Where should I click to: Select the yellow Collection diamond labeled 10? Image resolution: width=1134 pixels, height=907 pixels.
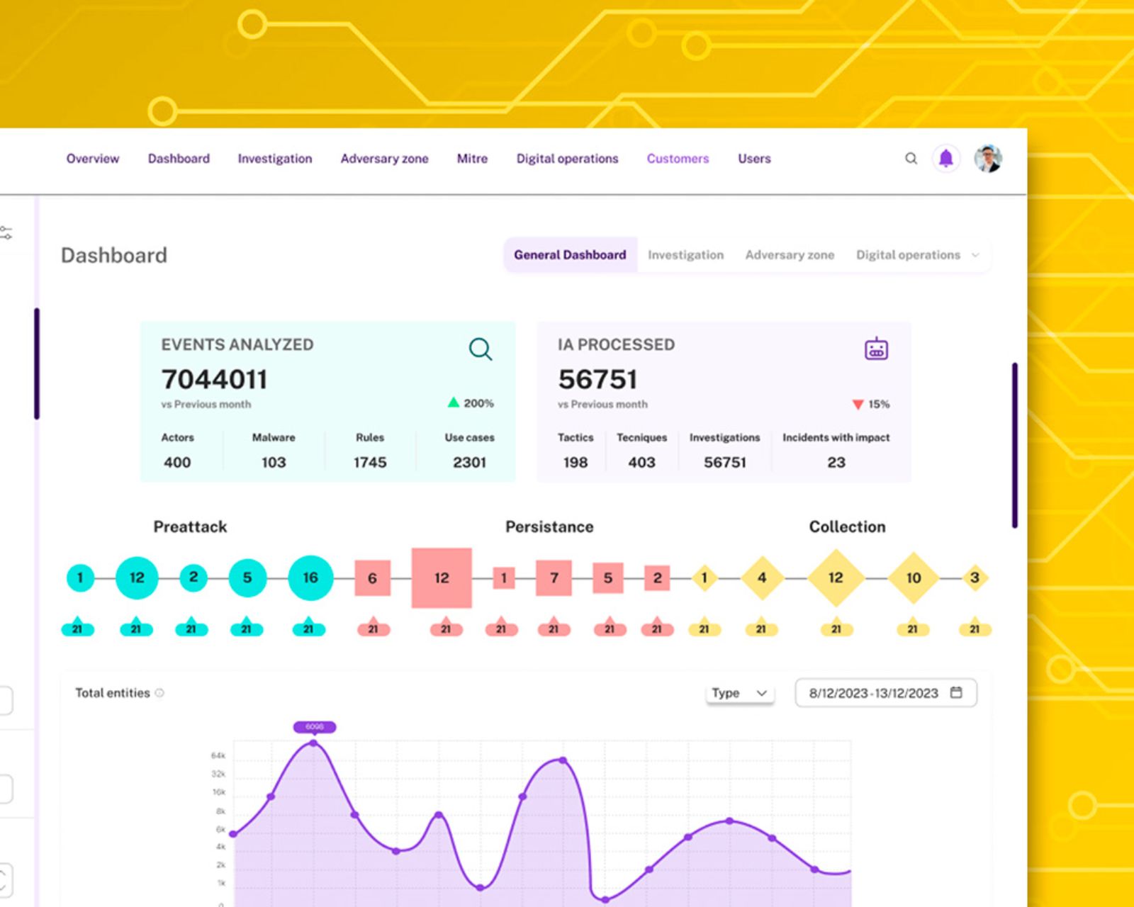[x=913, y=578]
